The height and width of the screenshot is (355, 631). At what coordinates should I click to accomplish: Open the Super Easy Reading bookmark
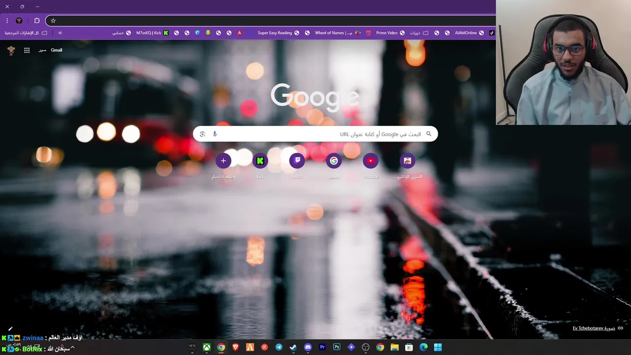(278, 33)
